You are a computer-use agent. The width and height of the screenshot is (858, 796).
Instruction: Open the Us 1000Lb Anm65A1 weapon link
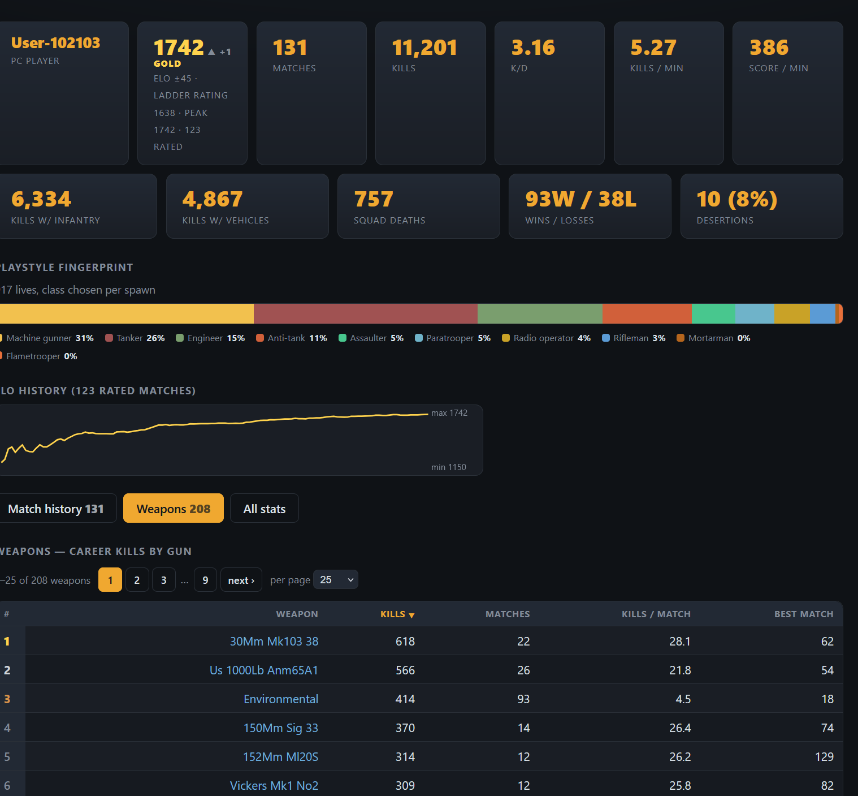coord(264,670)
